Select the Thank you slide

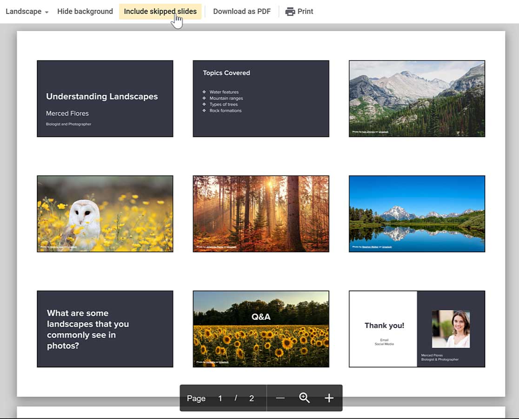click(384, 329)
